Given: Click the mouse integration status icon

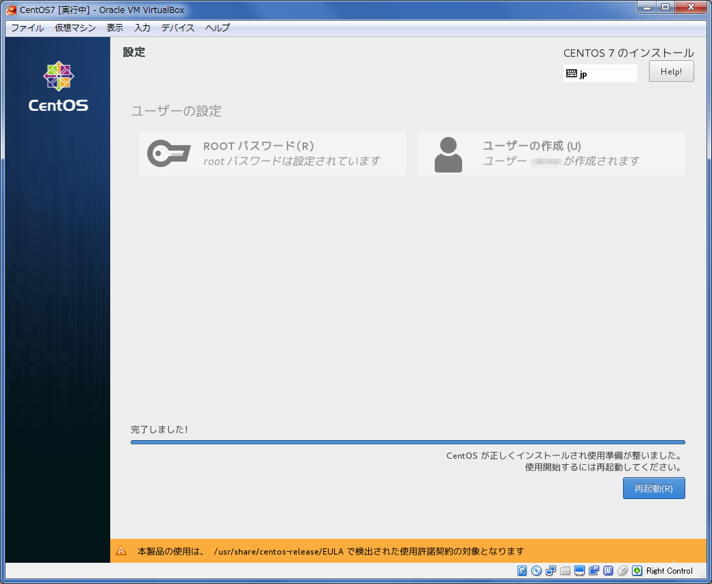Looking at the screenshot, I should (x=622, y=571).
